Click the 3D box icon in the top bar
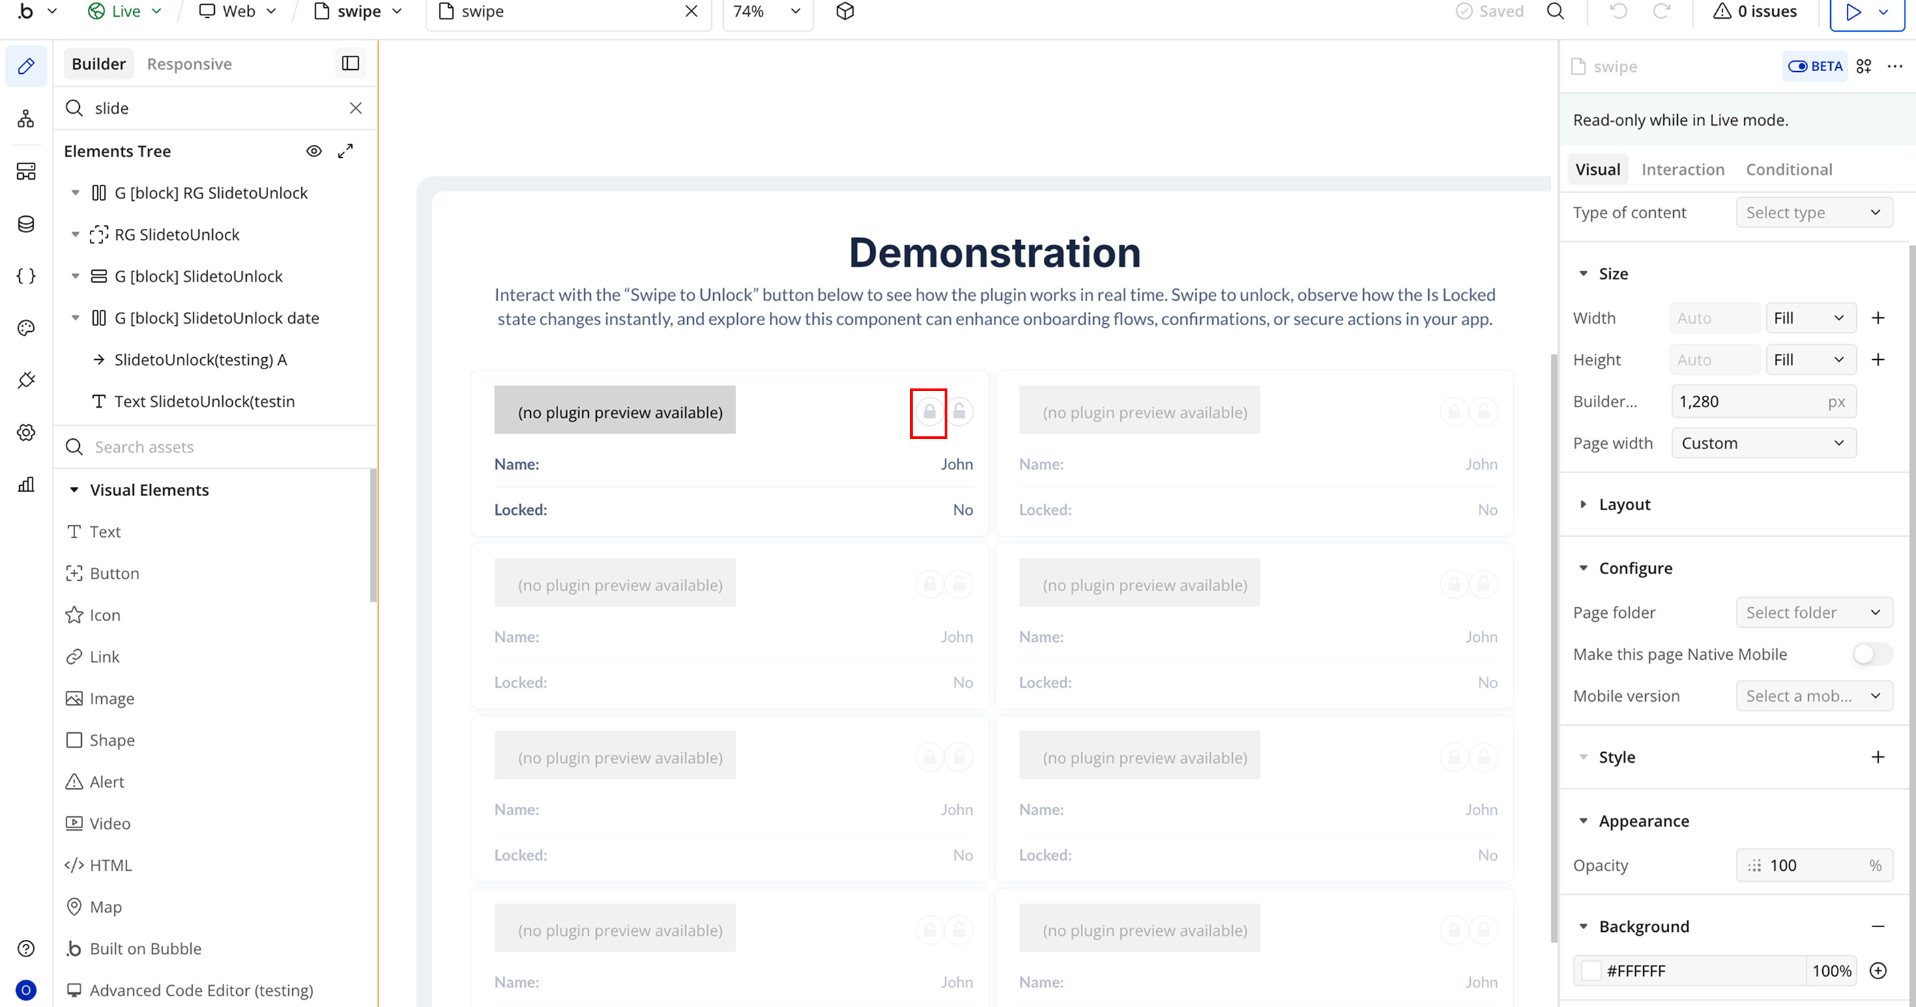Image resolution: width=1916 pixels, height=1007 pixels. pos(845,11)
